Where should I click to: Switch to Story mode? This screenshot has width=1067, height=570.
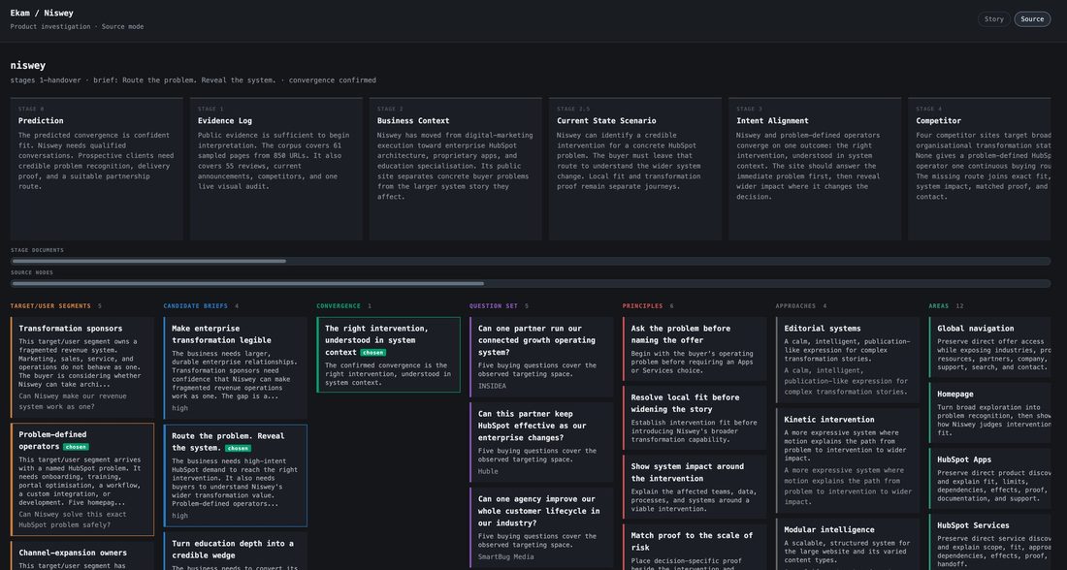click(x=993, y=19)
